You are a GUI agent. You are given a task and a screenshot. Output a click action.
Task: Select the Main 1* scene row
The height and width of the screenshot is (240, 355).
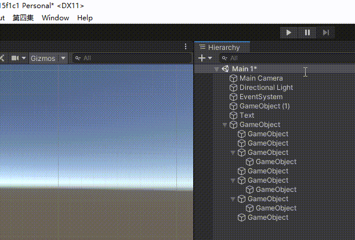tap(275, 69)
